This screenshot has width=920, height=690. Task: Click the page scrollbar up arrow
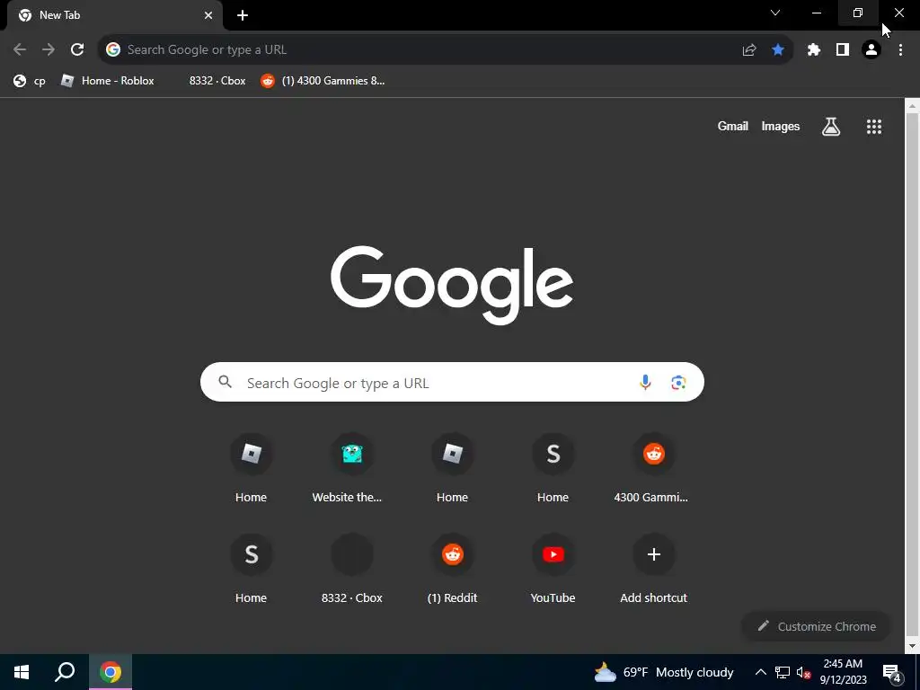(x=912, y=106)
